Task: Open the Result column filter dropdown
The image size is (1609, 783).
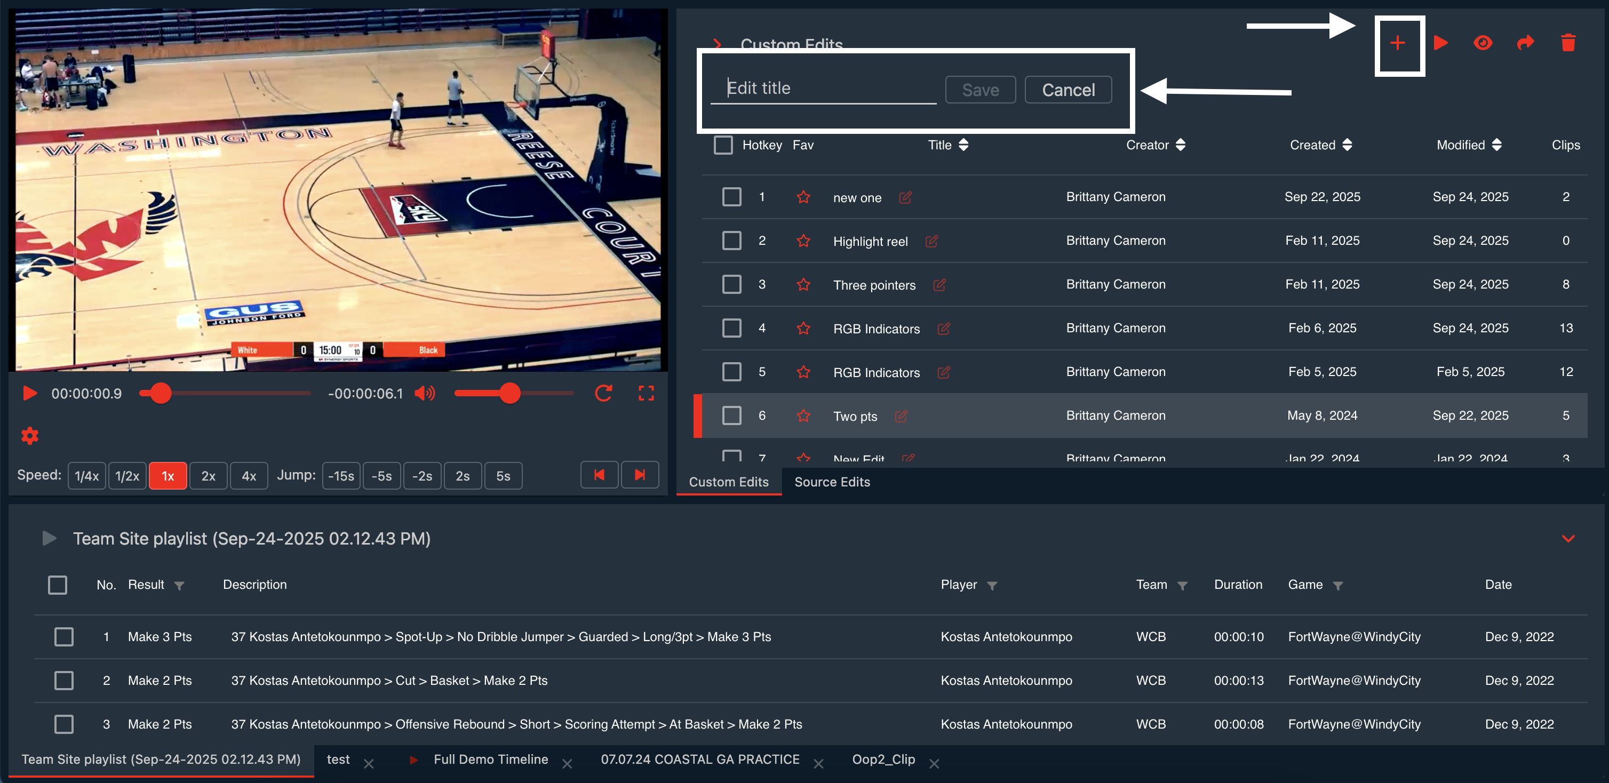Action: (179, 586)
